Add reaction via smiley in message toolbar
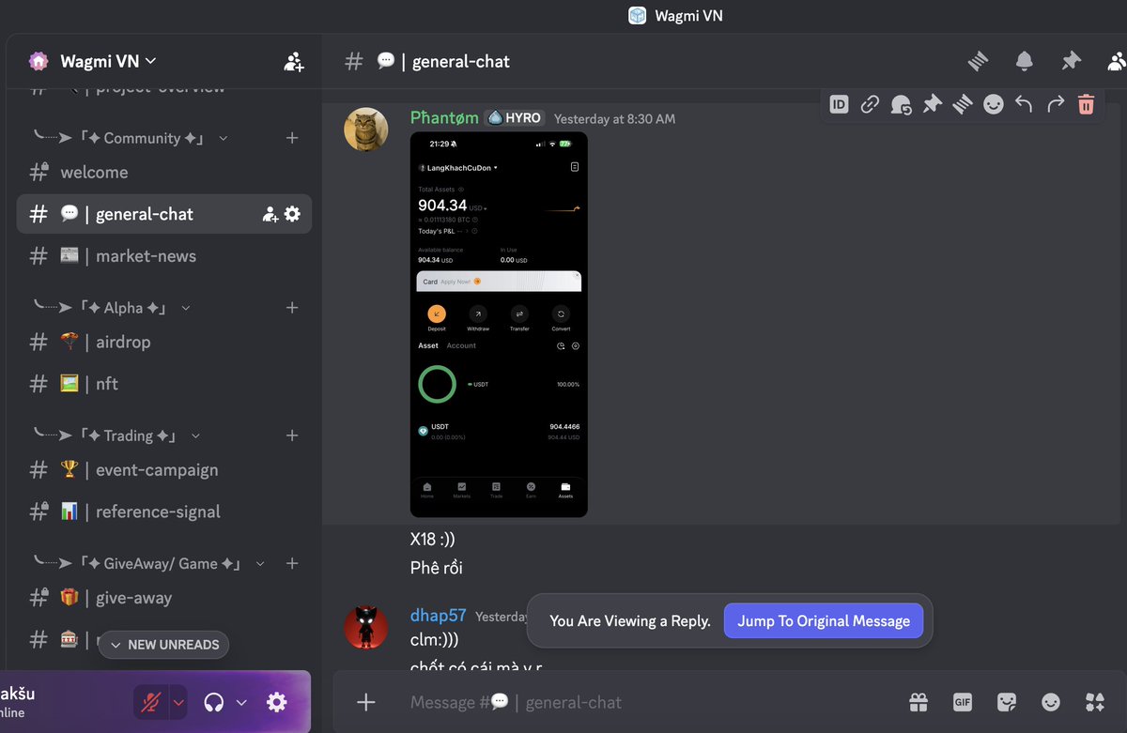The image size is (1127, 733). (x=993, y=104)
